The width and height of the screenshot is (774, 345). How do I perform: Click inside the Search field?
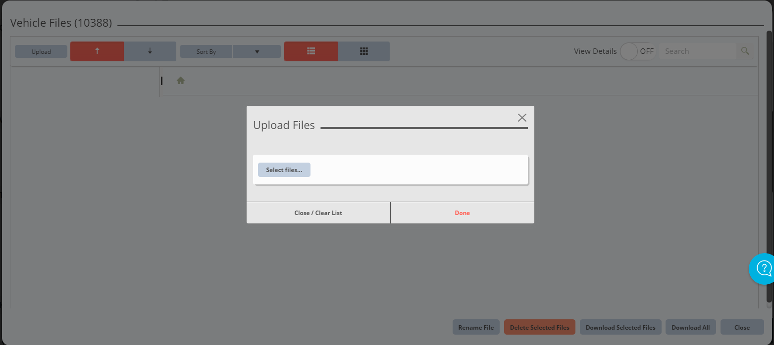pos(697,51)
